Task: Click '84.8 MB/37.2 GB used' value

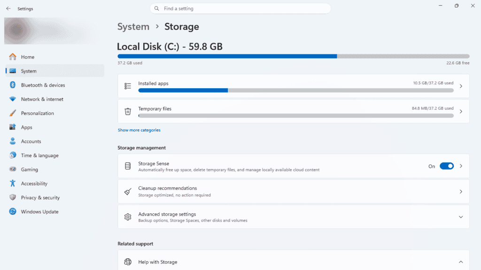Action: pyautogui.click(x=433, y=108)
